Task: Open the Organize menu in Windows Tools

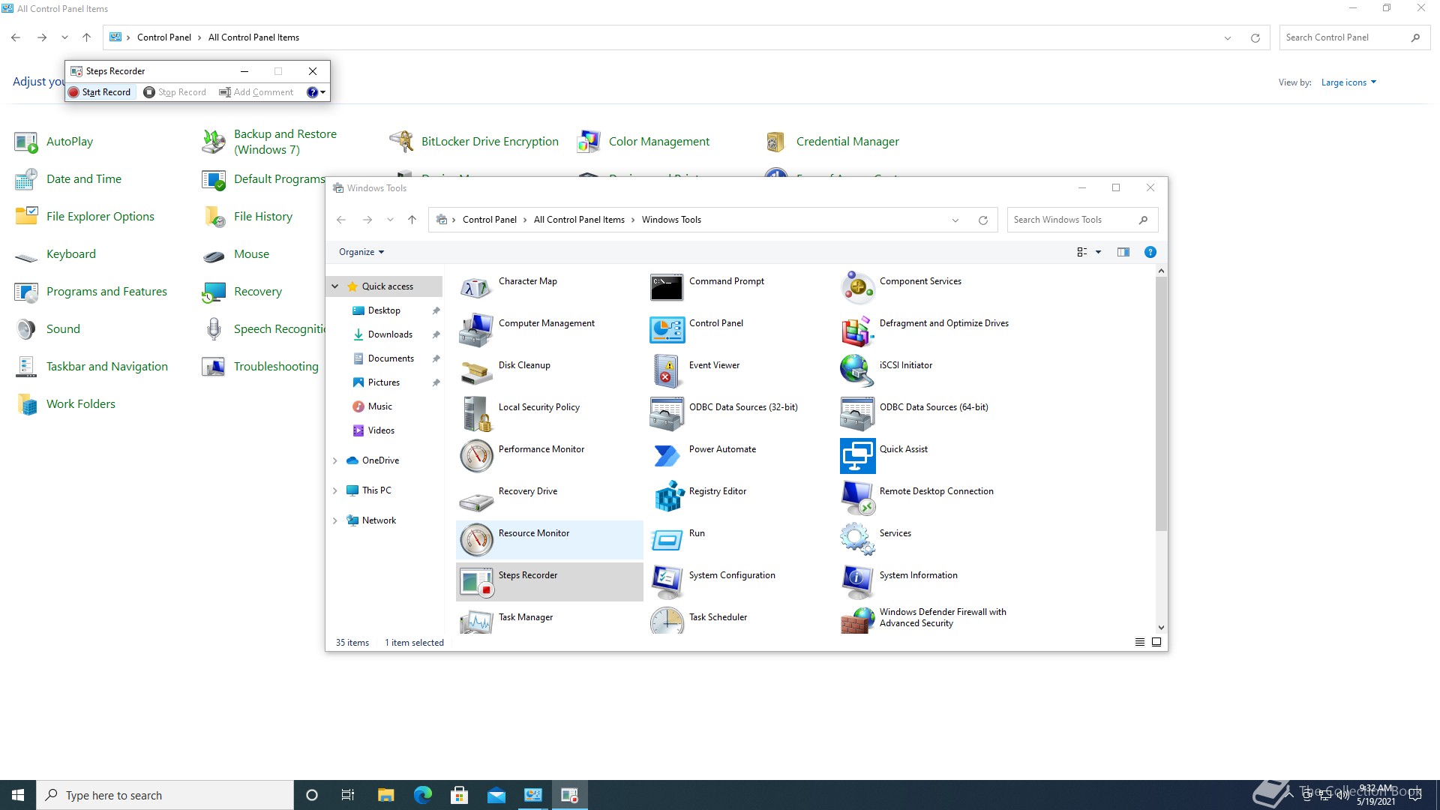Action: click(361, 252)
